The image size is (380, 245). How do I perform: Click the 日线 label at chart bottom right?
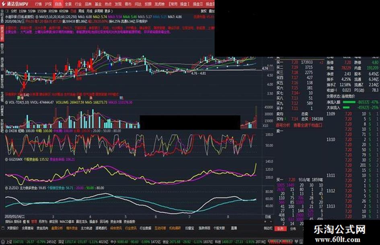[x=267, y=217]
